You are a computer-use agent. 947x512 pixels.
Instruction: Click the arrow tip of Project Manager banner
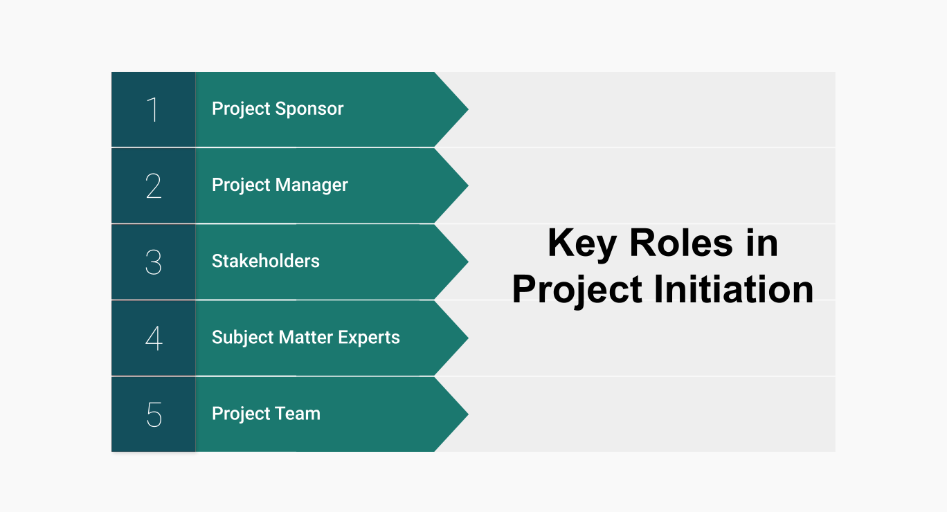tap(457, 185)
